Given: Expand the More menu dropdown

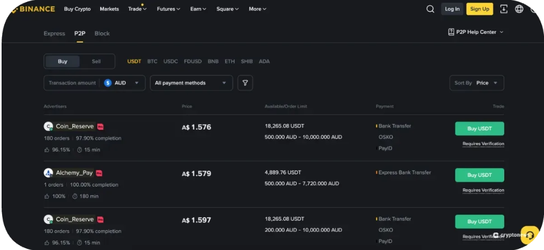Looking at the screenshot, I should click(257, 9).
